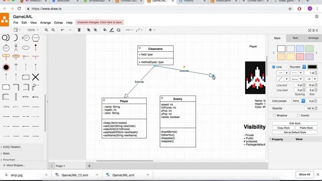Click the redo arrow icon

(x=70, y=30)
